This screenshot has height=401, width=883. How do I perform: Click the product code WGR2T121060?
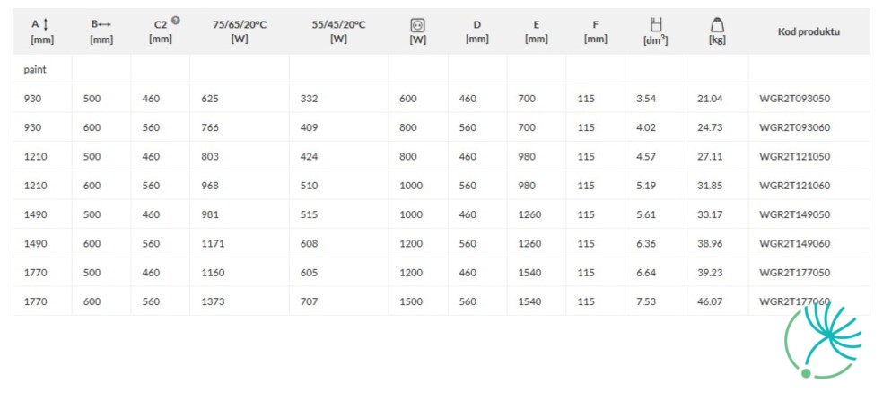point(794,186)
